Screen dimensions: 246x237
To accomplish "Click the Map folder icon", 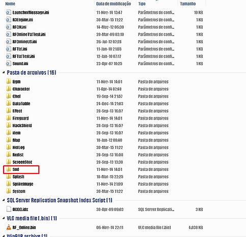I will click(9, 140).
